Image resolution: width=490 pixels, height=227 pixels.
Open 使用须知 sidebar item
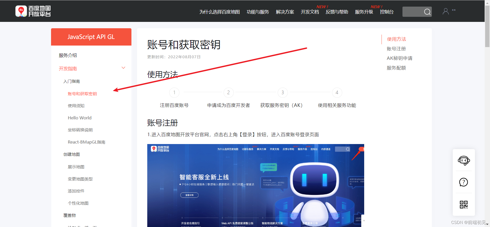click(76, 106)
